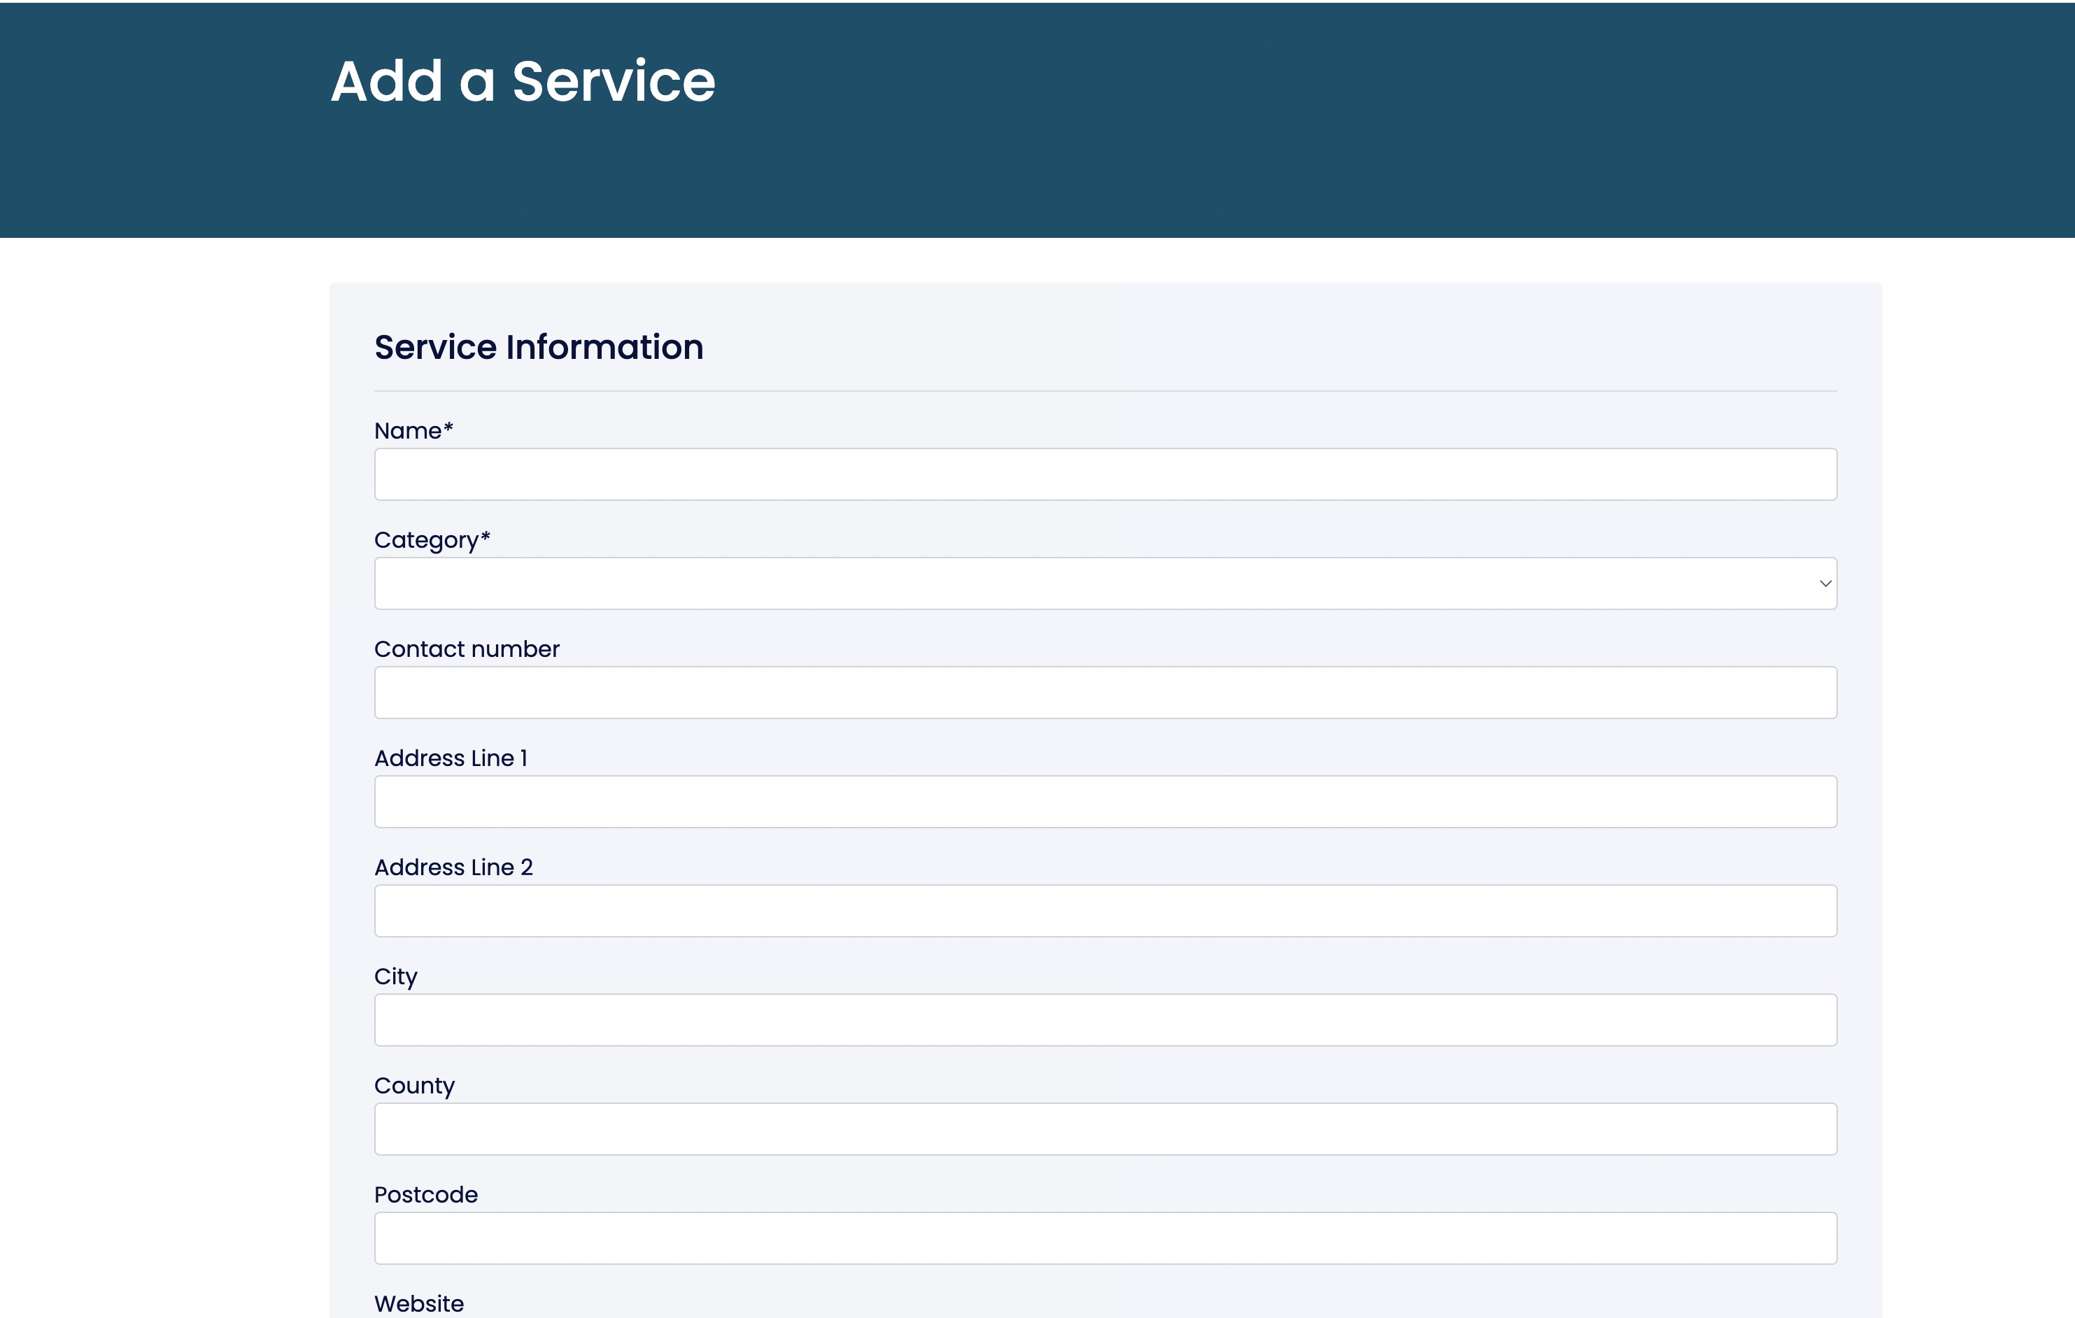Viewport: 2075px width, 1318px height.
Task: Focus the Contact number text box
Action: [1105, 693]
